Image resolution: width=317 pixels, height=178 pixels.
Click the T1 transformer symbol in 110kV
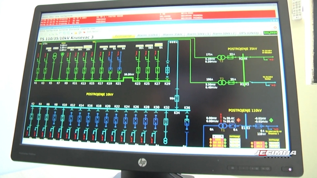pyautogui.click(x=223, y=126)
